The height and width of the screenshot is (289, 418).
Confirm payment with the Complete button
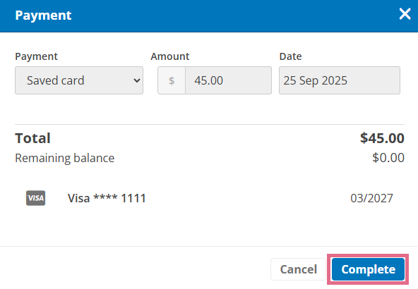coord(368,269)
